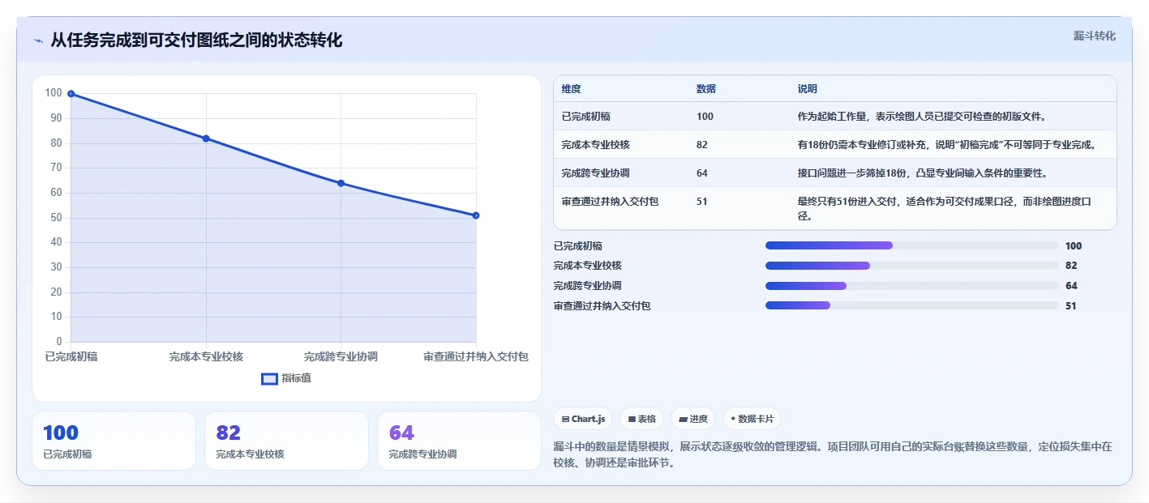Click the progress value 100 beside its bar
This screenshot has width=1149, height=503.
[x=1074, y=246]
